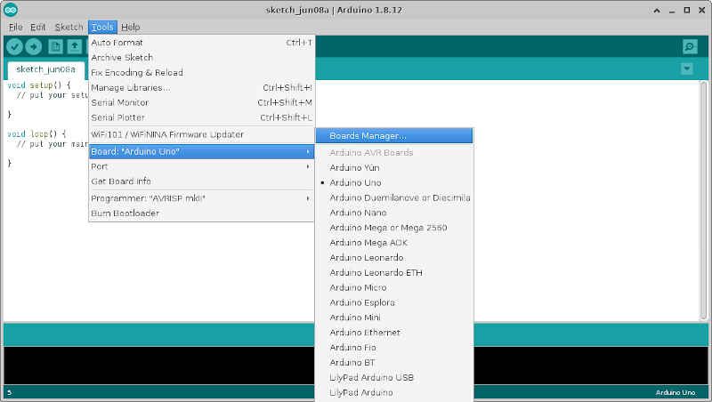Select LilyPad Arduino USB board
Viewport: 712px width, 402px height.
394,377
